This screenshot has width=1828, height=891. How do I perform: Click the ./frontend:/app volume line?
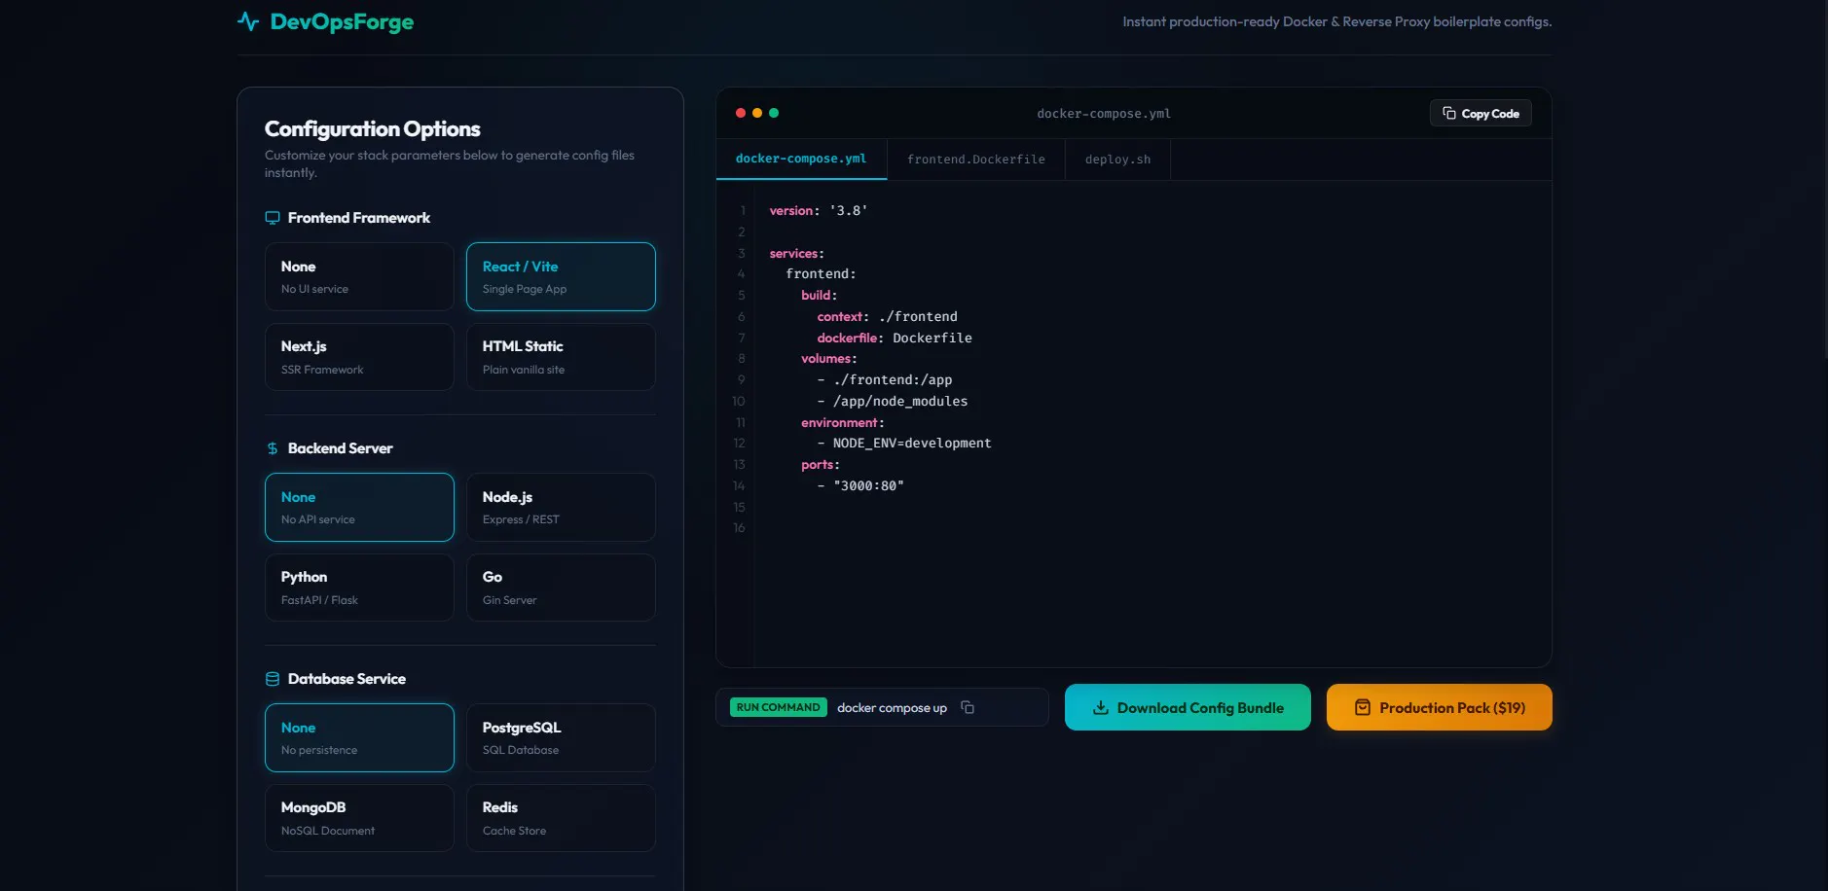pyautogui.click(x=885, y=380)
